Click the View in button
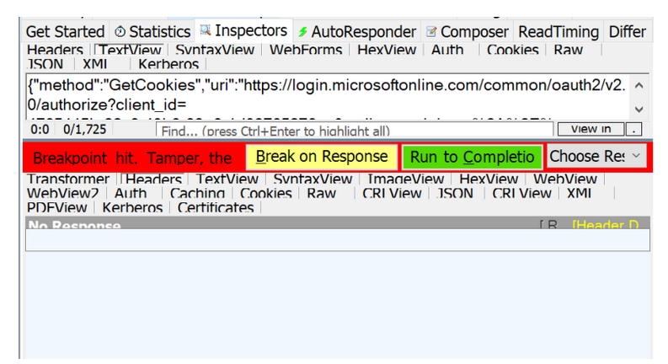 [591, 129]
